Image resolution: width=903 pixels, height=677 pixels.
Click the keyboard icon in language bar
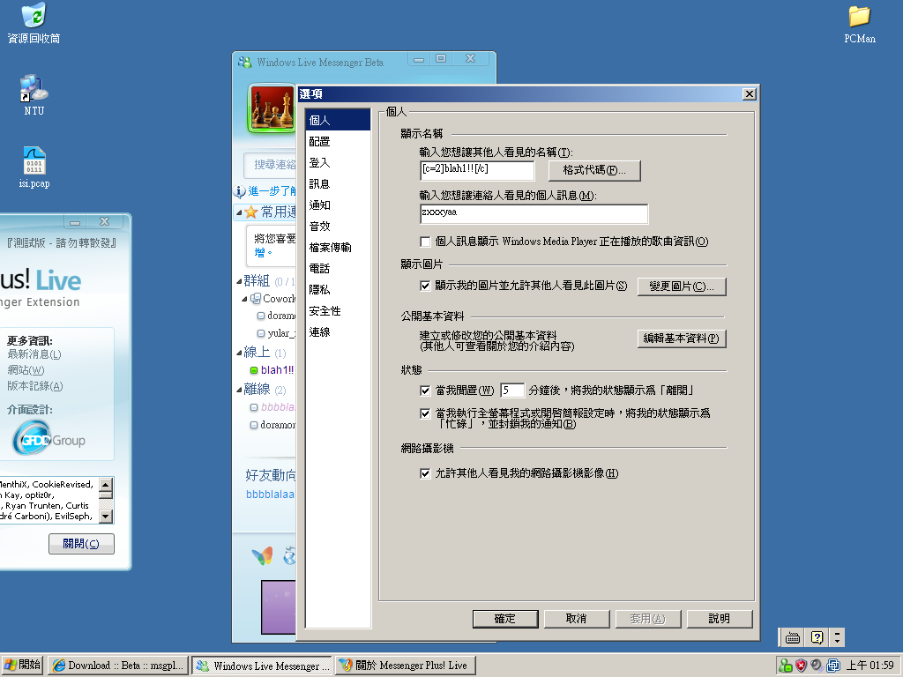792,637
